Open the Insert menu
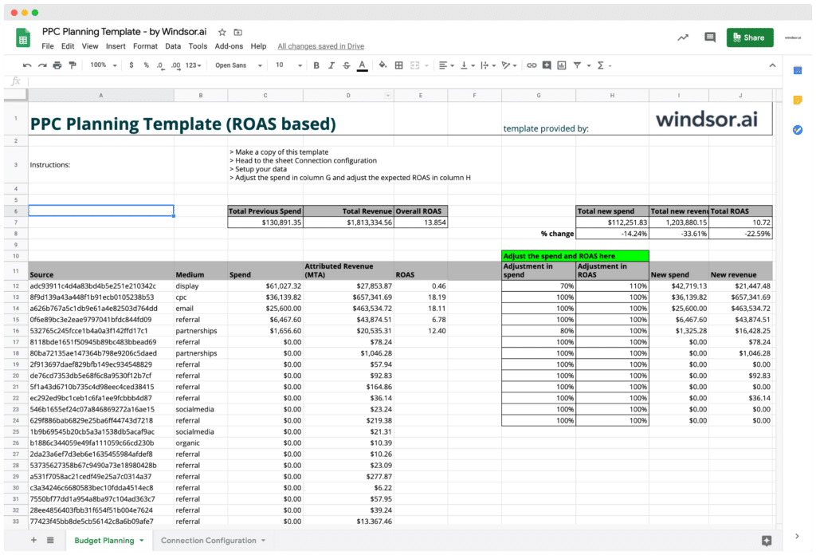This screenshot has height=555, width=816. [x=116, y=46]
